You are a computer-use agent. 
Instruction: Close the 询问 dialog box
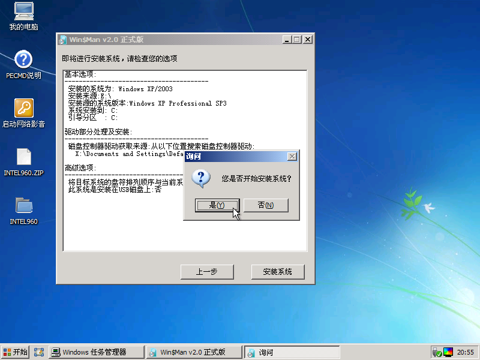click(x=292, y=156)
